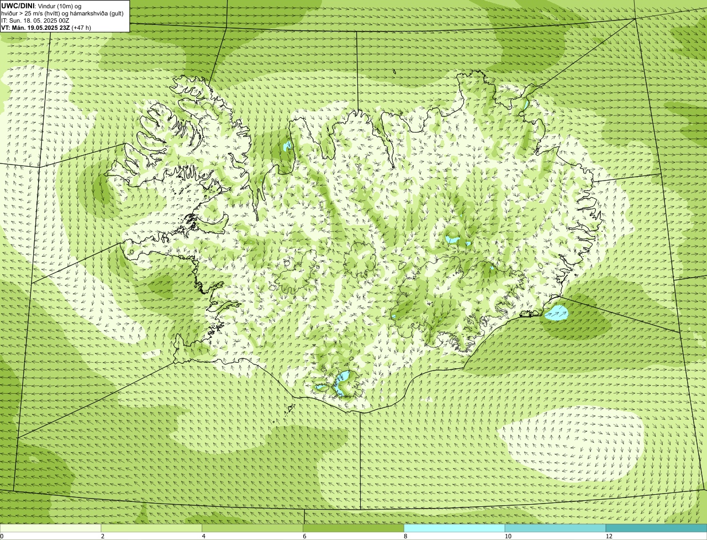Click the "VT: Mán. 19.05.2025 23Z (+47 h)" line
The width and height of the screenshot is (707, 540).
tap(46, 27)
